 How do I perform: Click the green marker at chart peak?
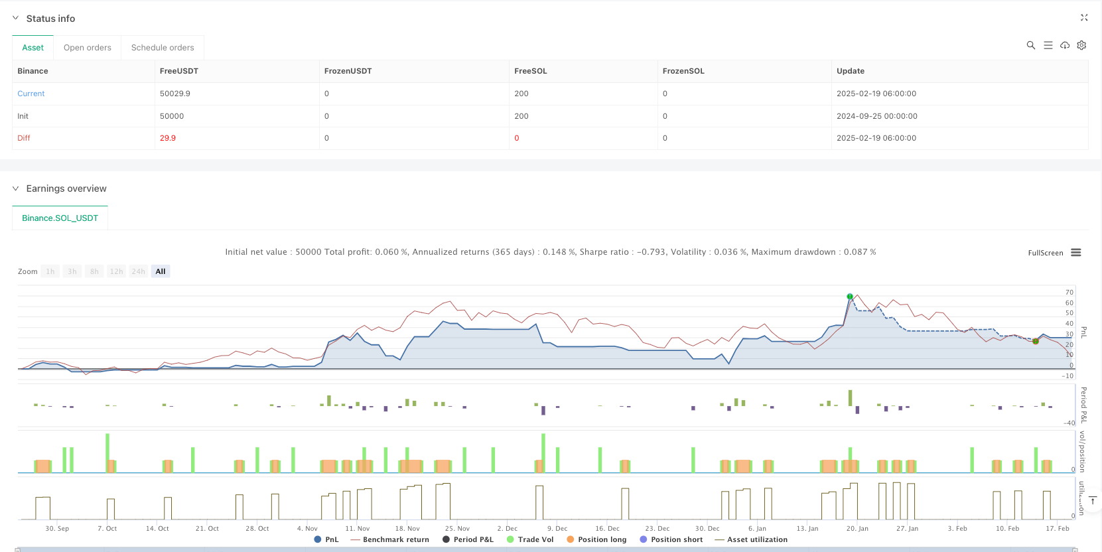(x=850, y=297)
